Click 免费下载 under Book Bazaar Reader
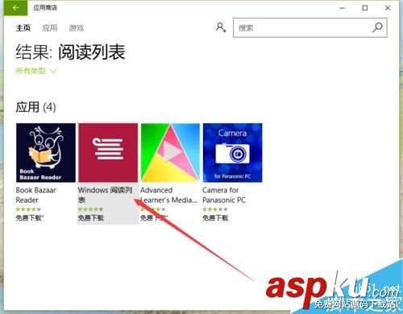The image size is (403, 314). coord(30,218)
